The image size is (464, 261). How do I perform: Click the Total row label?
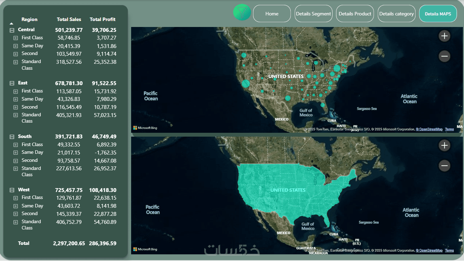click(x=24, y=243)
